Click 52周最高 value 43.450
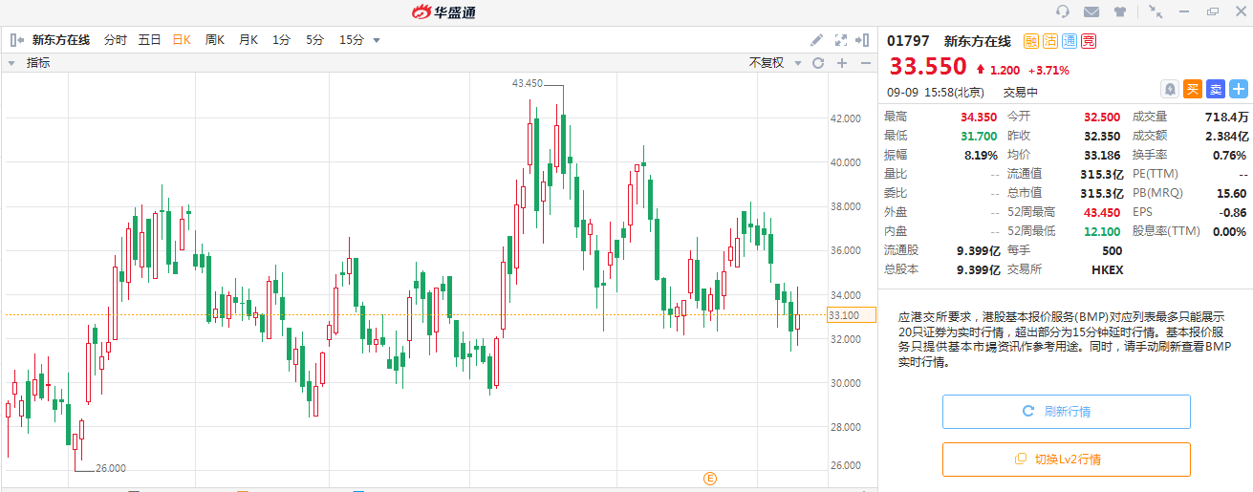 click(1102, 212)
